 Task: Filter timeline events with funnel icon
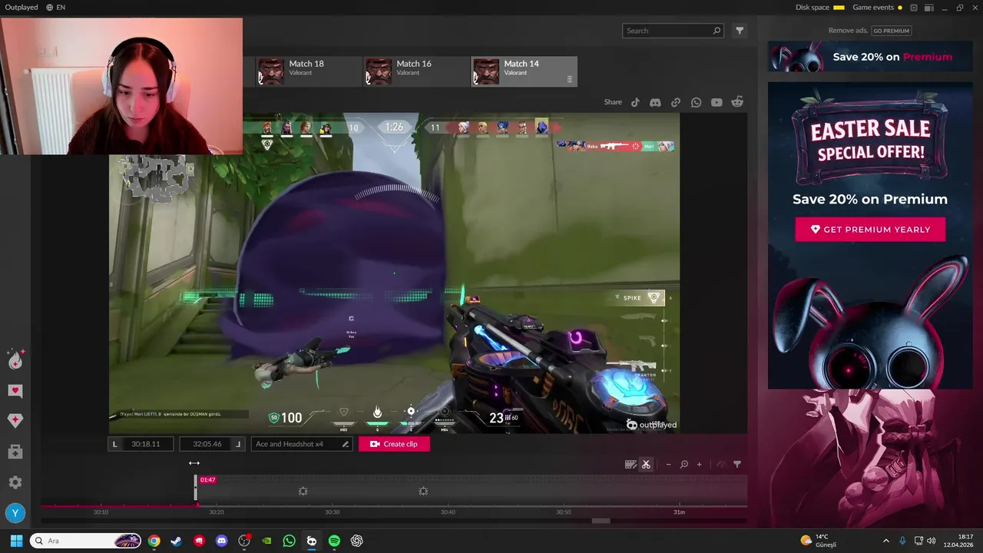[737, 464]
